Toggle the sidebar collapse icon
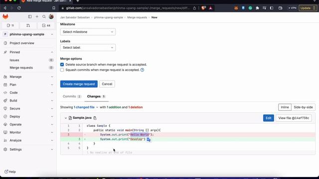This screenshot has width=319, height=179. pyautogui.click(x=30, y=16)
